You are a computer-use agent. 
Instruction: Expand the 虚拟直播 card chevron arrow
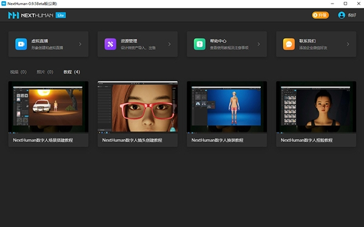(x=80, y=44)
